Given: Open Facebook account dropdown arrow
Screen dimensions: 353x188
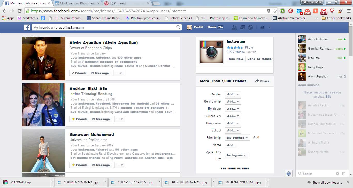Looking at the screenshot, I should (x=269, y=27).
